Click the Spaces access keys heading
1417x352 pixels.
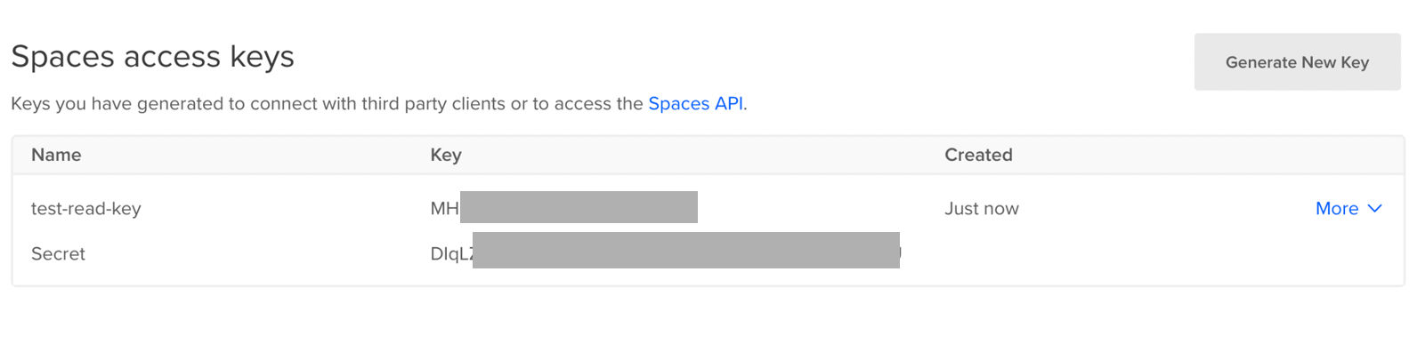coord(153,57)
